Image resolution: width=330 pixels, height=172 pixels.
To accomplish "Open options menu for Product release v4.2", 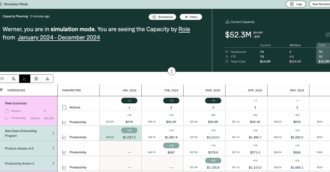I will [x=53, y=148].
